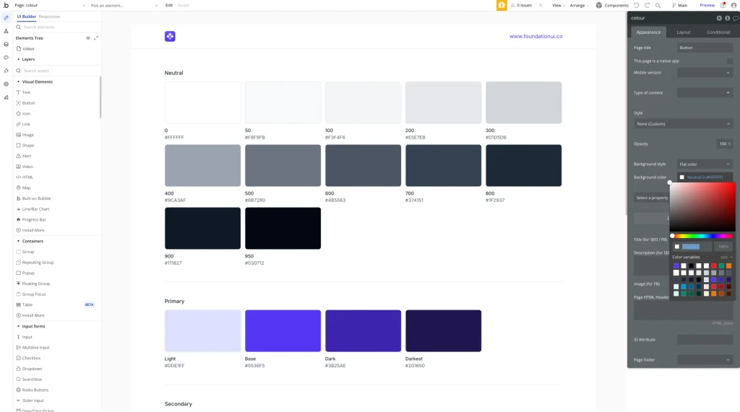Open the Components button

click(x=612, y=5)
